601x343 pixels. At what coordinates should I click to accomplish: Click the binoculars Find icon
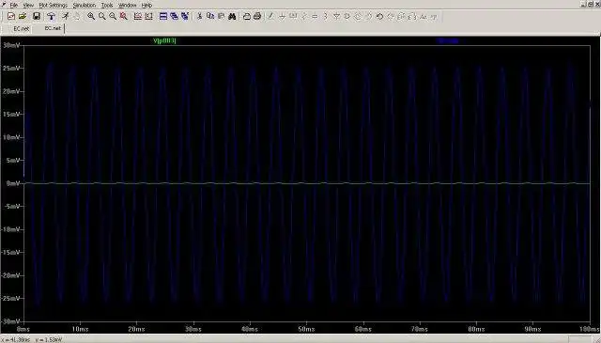pos(232,17)
